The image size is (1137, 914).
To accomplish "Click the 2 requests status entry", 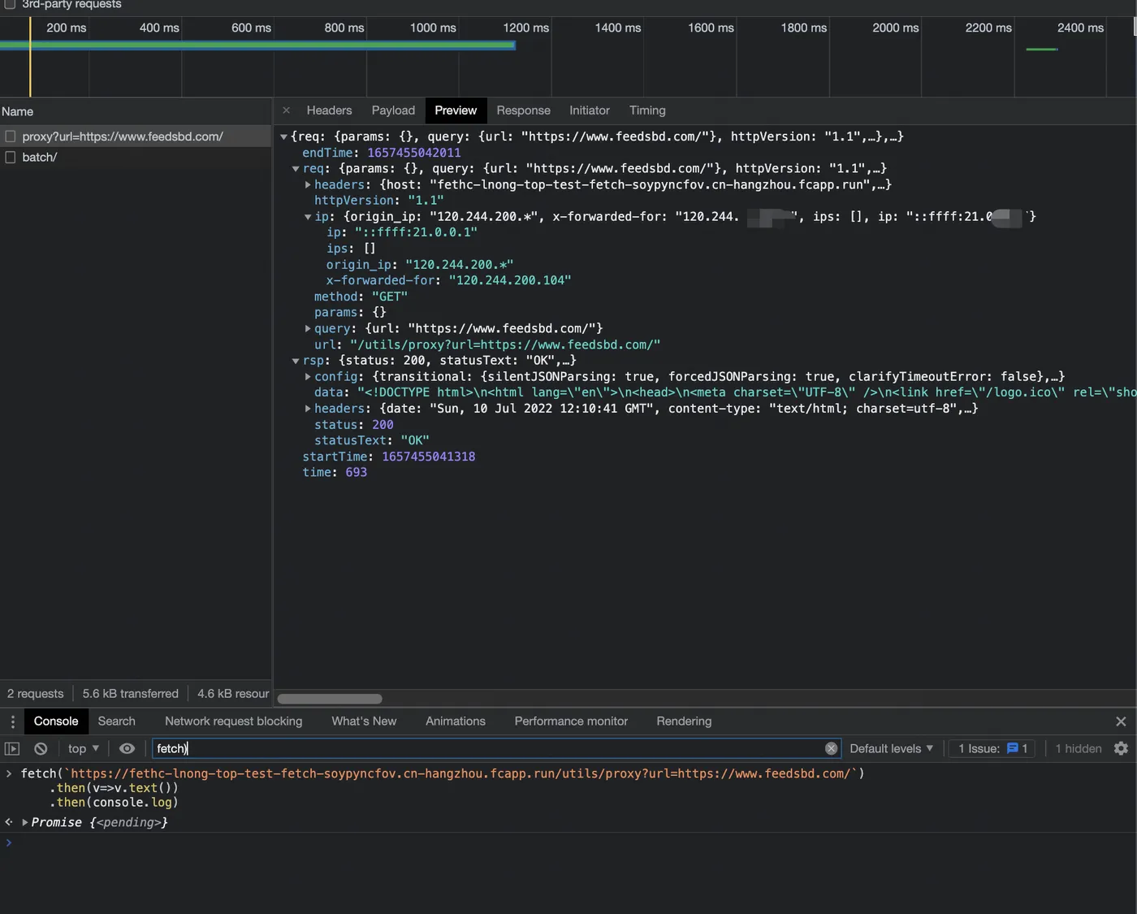I will coord(36,694).
